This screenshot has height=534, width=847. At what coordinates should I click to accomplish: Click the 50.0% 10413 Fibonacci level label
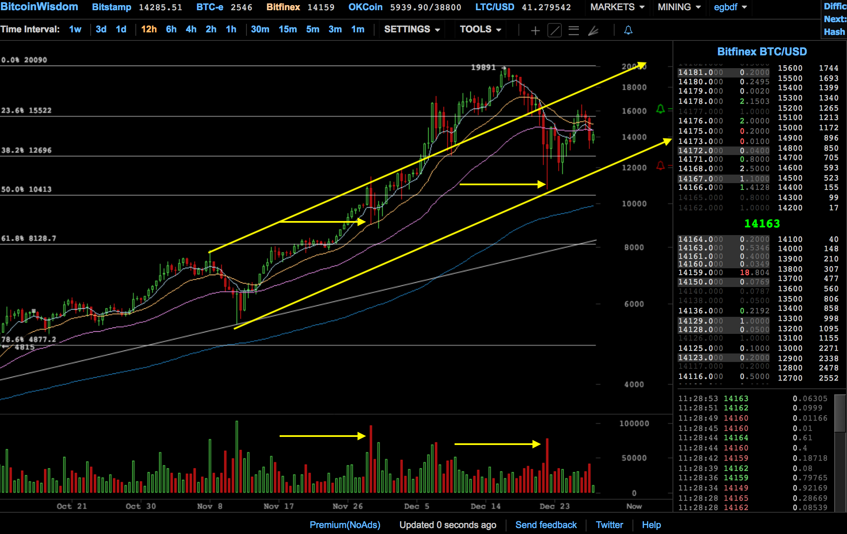[x=26, y=189]
